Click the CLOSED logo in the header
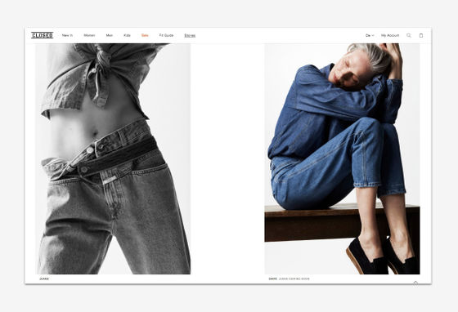 [x=42, y=35]
